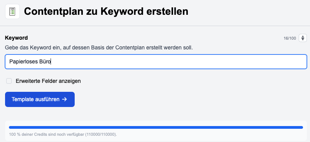The height and width of the screenshot is (142, 310).
Task: Activate the microphone voice input icon
Action: 303,38
